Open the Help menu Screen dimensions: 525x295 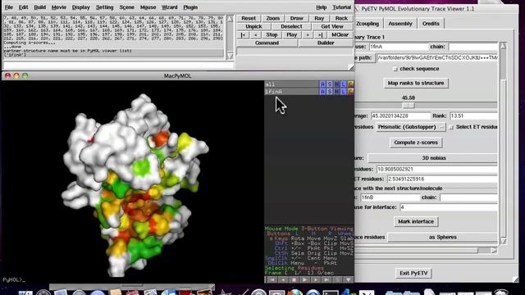(321, 7)
